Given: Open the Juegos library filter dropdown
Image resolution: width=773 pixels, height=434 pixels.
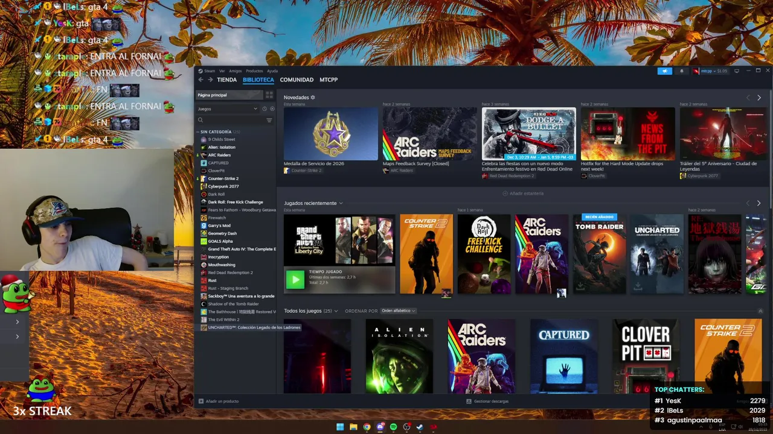Looking at the screenshot, I should (228, 109).
